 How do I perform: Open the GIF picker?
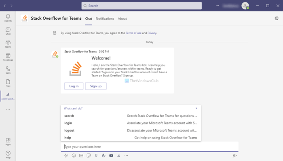pyautogui.click(x=81, y=156)
